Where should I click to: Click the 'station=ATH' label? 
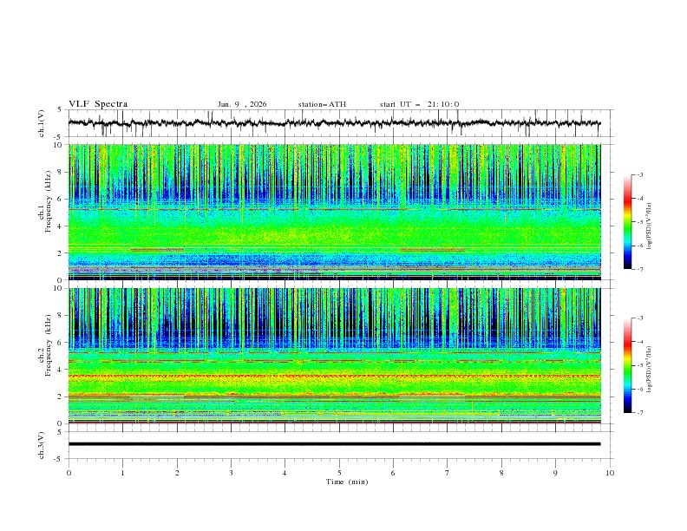322,104
